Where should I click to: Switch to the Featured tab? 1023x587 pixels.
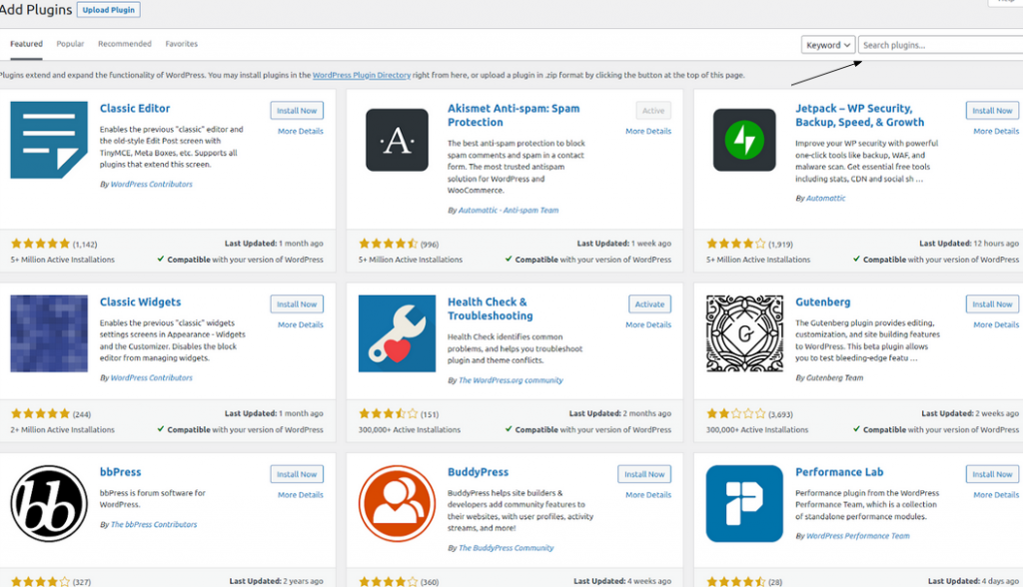pos(26,44)
